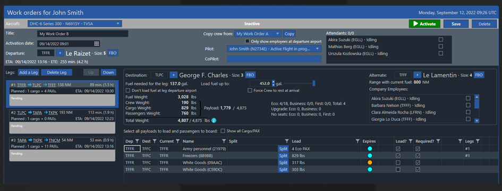Screen dimensions: 502x191
Task: Split the Freezers (8B9BB) cargo
Action: [283, 155]
